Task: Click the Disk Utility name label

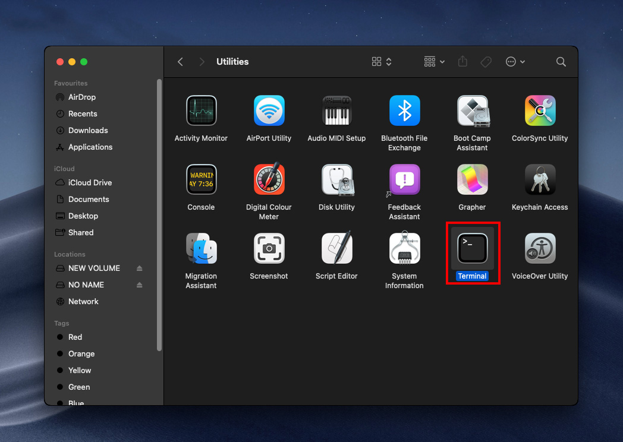Action: 336,207
